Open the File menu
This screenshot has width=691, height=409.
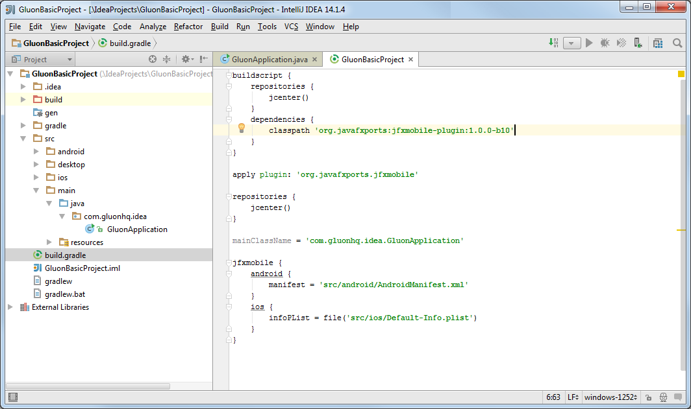(x=15, y=27)
